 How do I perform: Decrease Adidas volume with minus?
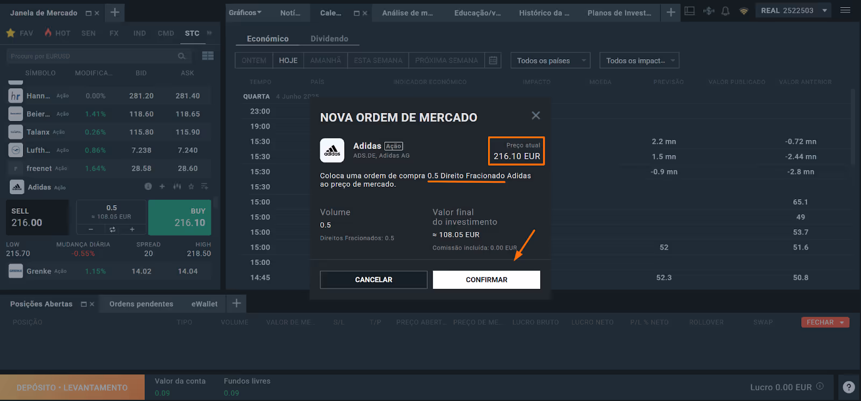pos(91,229)
